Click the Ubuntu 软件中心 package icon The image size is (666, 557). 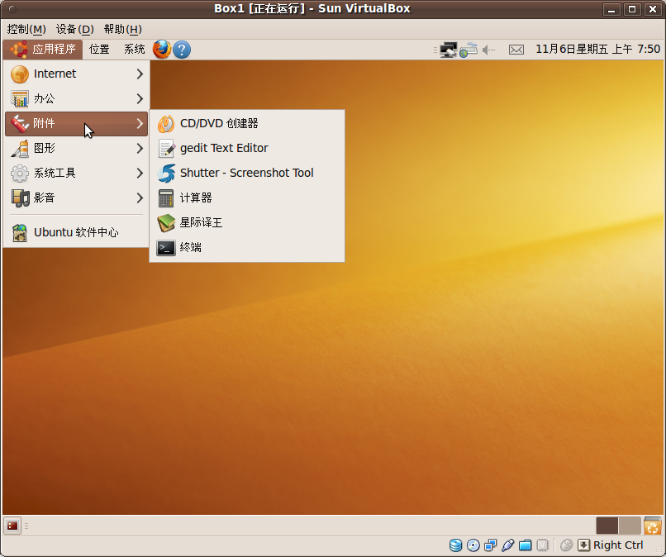coord(20,232)
